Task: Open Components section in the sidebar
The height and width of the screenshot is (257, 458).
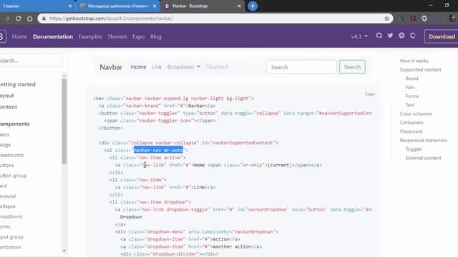Action: click(14, 124)
